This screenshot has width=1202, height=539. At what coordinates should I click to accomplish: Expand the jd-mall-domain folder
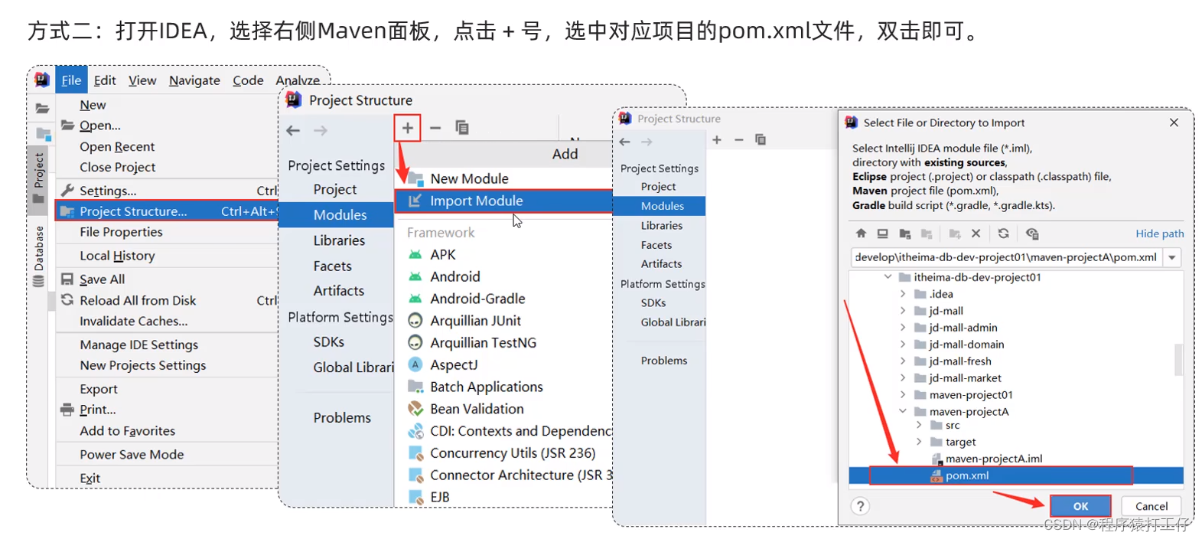pos(903,345)
